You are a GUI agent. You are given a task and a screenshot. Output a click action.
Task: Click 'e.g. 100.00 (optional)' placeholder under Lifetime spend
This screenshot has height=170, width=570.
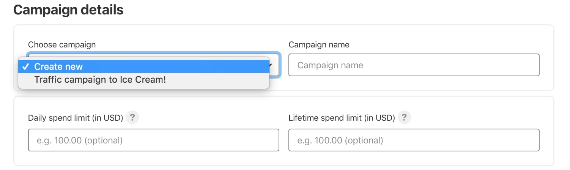point(340,141)
